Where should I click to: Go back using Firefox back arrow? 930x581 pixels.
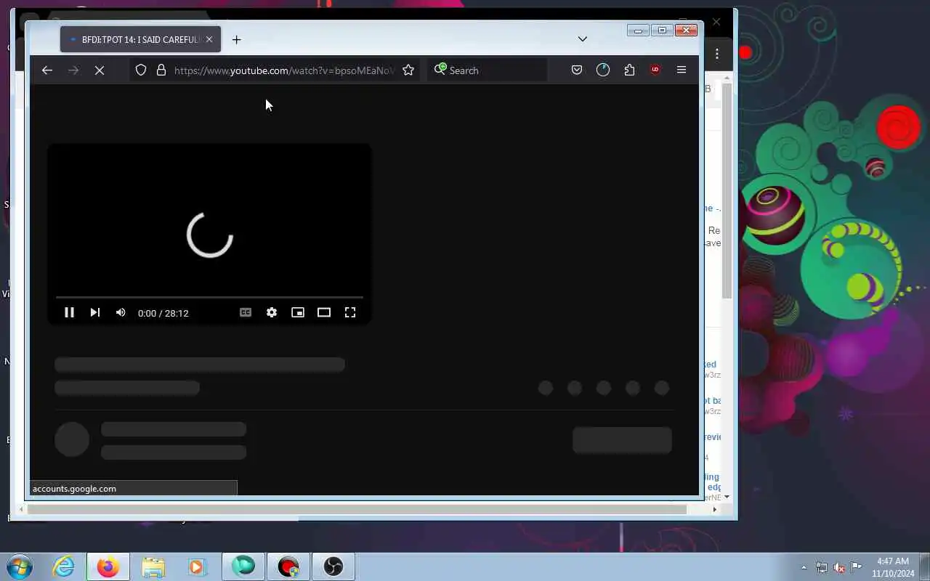47,70
